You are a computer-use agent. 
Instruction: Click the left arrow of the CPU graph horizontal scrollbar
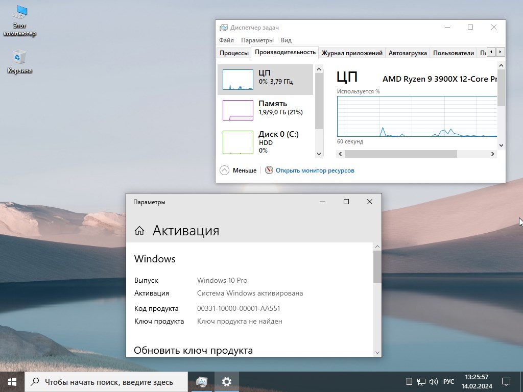click(340, 154)
